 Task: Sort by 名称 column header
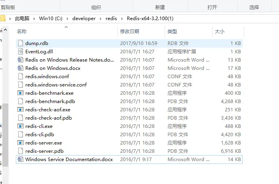22,32
